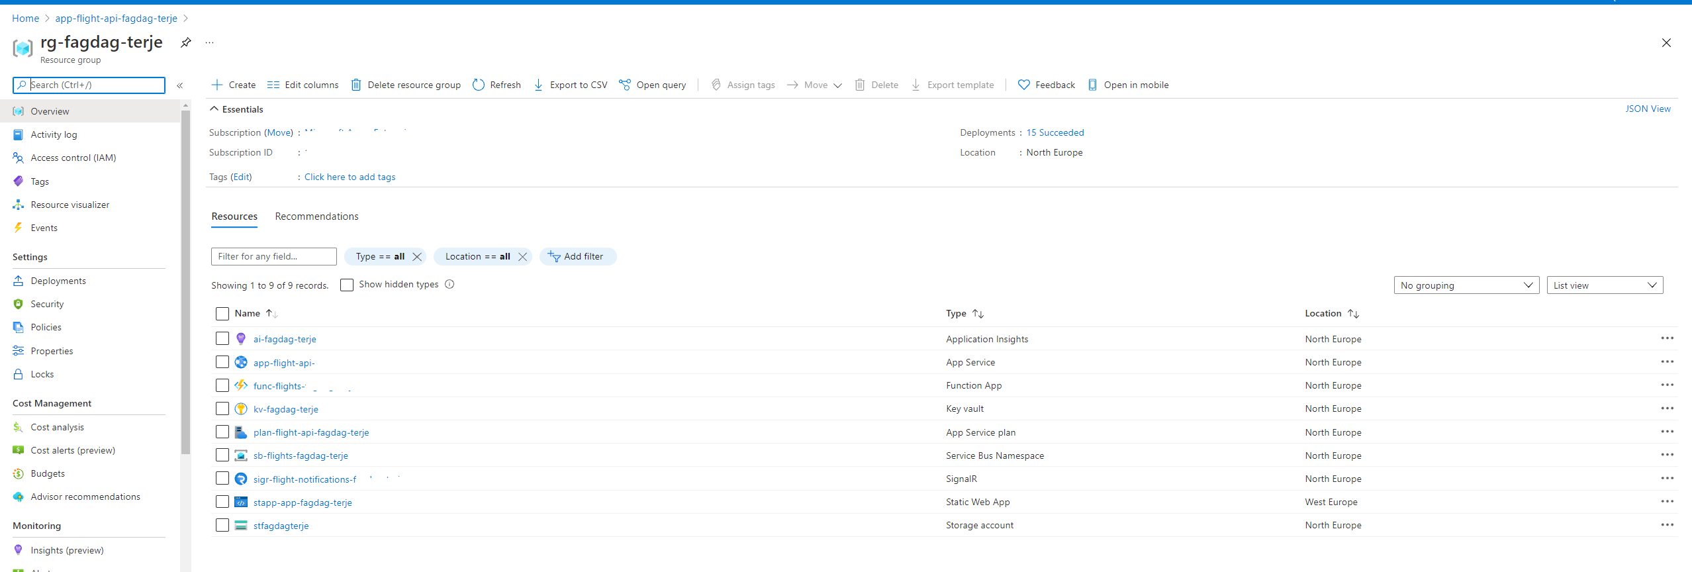Viewport: 1692px width, 572px height.
Task: Click the Budgets icon
Action: point(19,473)
